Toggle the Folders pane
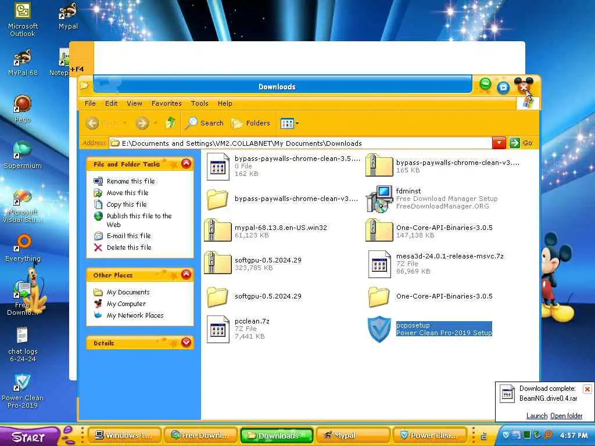Image resolution: width=595 pixels, height=446 pixels. pyautogui.click(x=250, y=123)
